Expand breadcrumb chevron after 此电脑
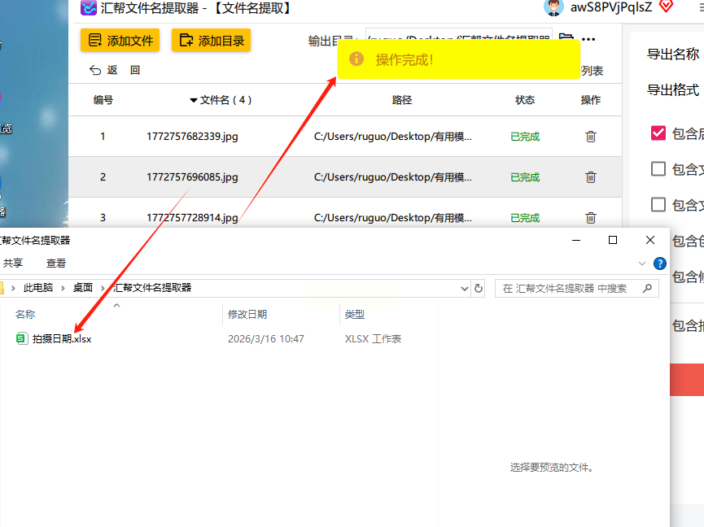The height and width of the screenshot is (527, 704). click(63, 288)
